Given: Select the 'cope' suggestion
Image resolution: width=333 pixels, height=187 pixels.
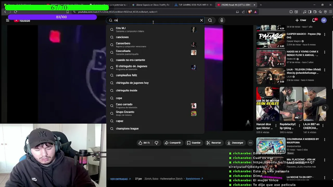Looking at the screenshot, I should point(155,98).
